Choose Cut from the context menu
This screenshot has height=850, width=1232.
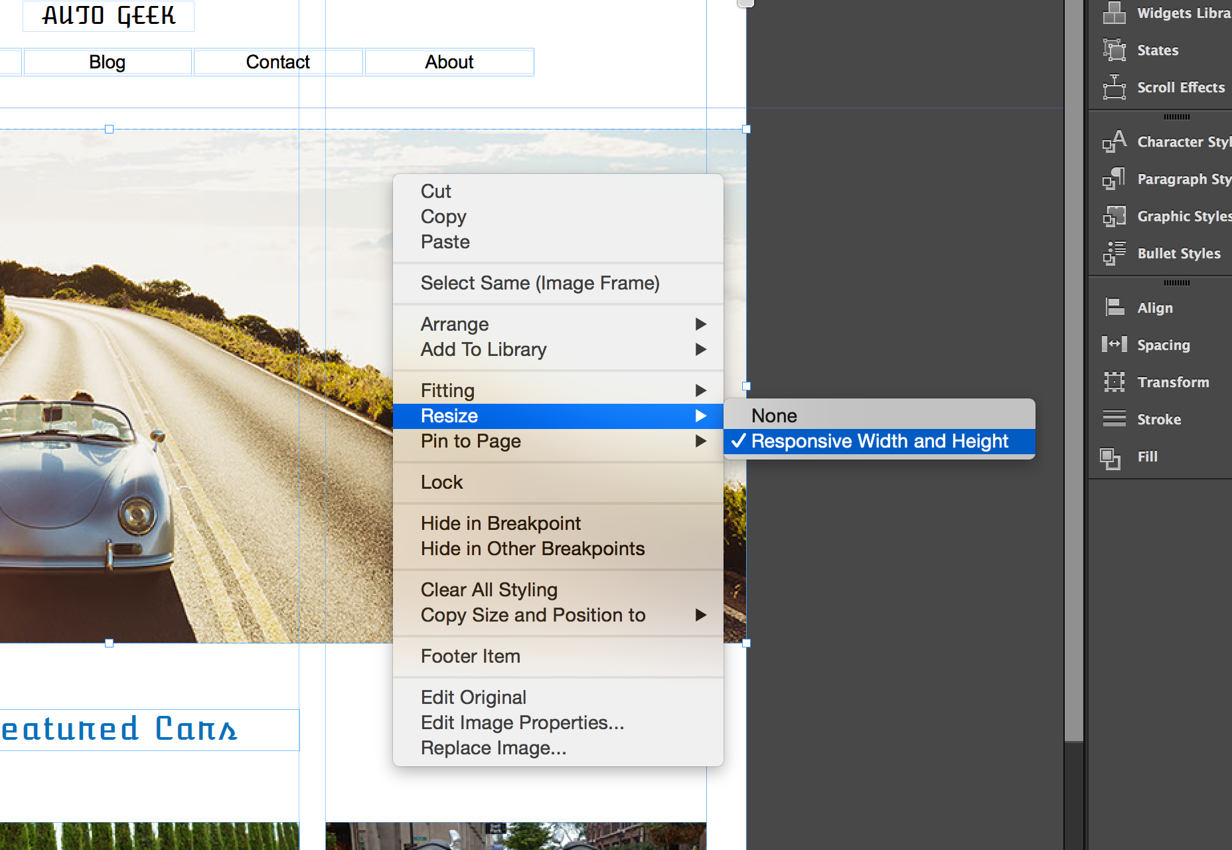558,191
